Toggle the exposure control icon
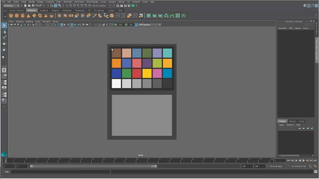Viewport: 319px width, 179px height. (x=116, y=25)
